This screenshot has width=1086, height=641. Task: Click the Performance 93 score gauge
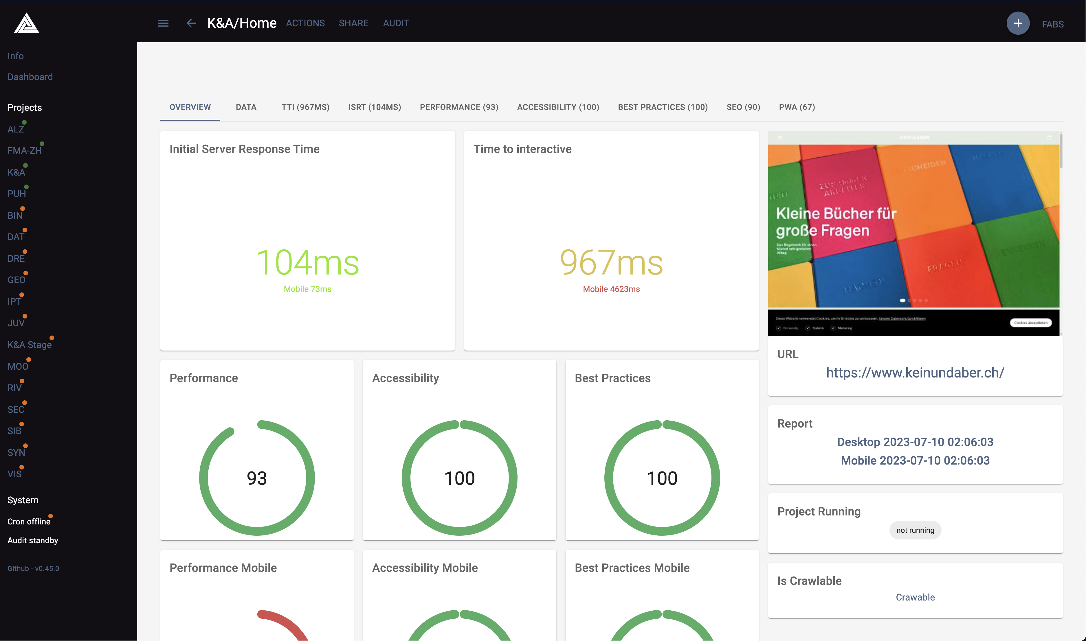pyautogui.click(x=257, y=478)
